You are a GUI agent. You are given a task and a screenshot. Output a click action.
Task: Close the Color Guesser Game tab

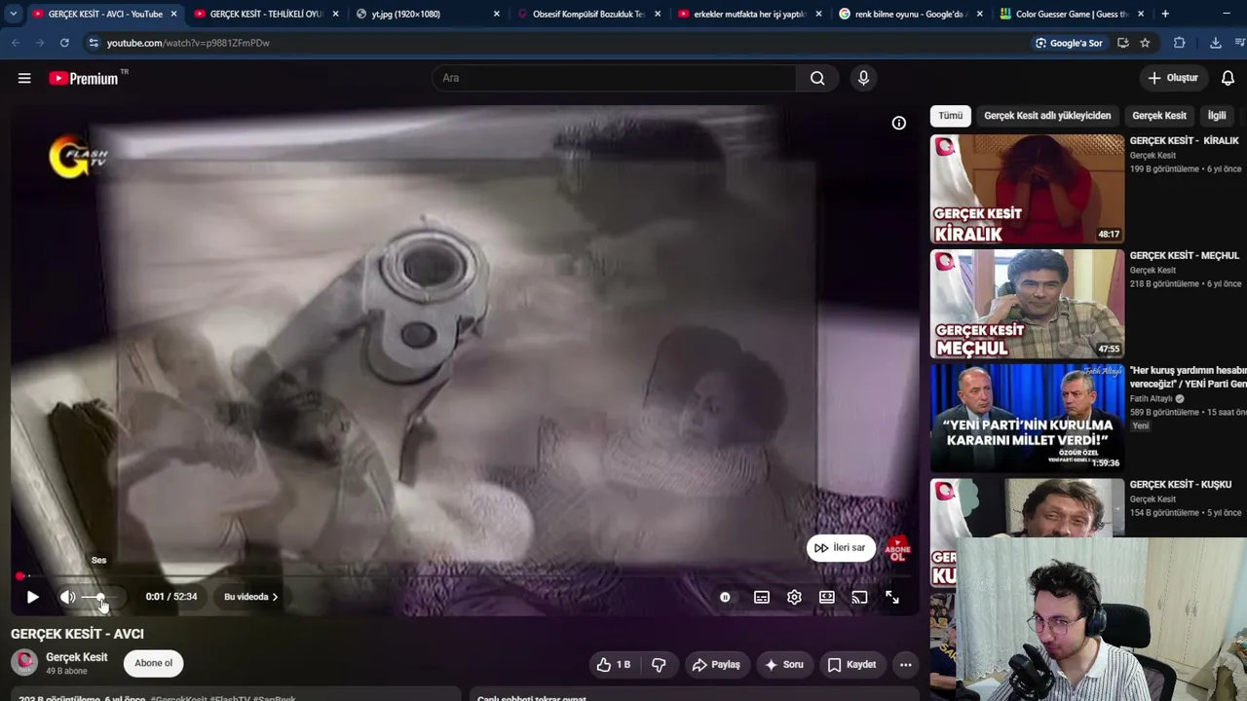tap(1141, 14)
